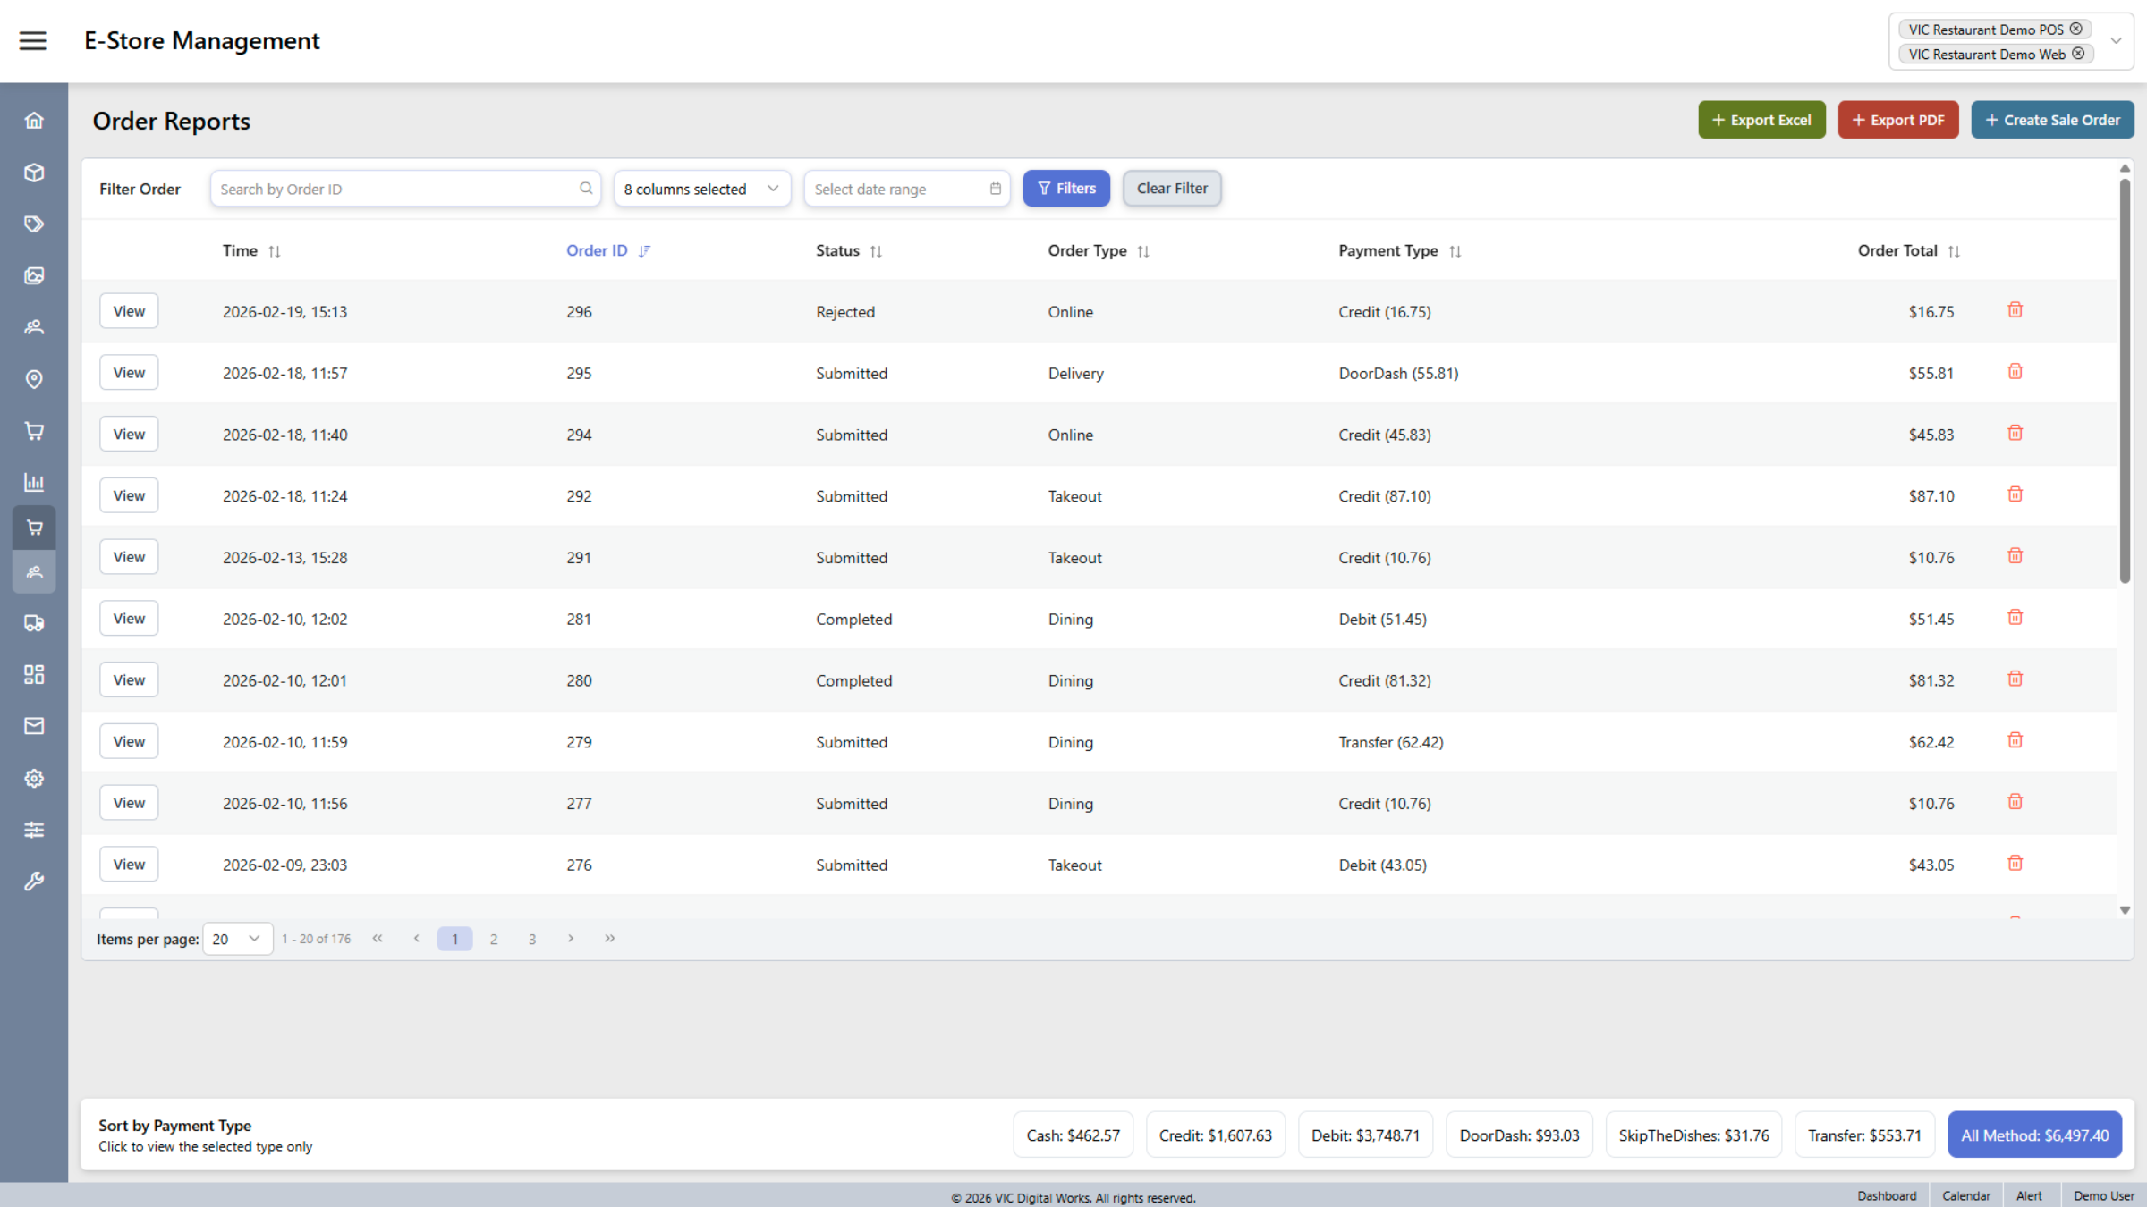The width and height of the screenshot is (2147, 1207).
Task: Toggle sorting on the Status column
Action: point(876,251)
